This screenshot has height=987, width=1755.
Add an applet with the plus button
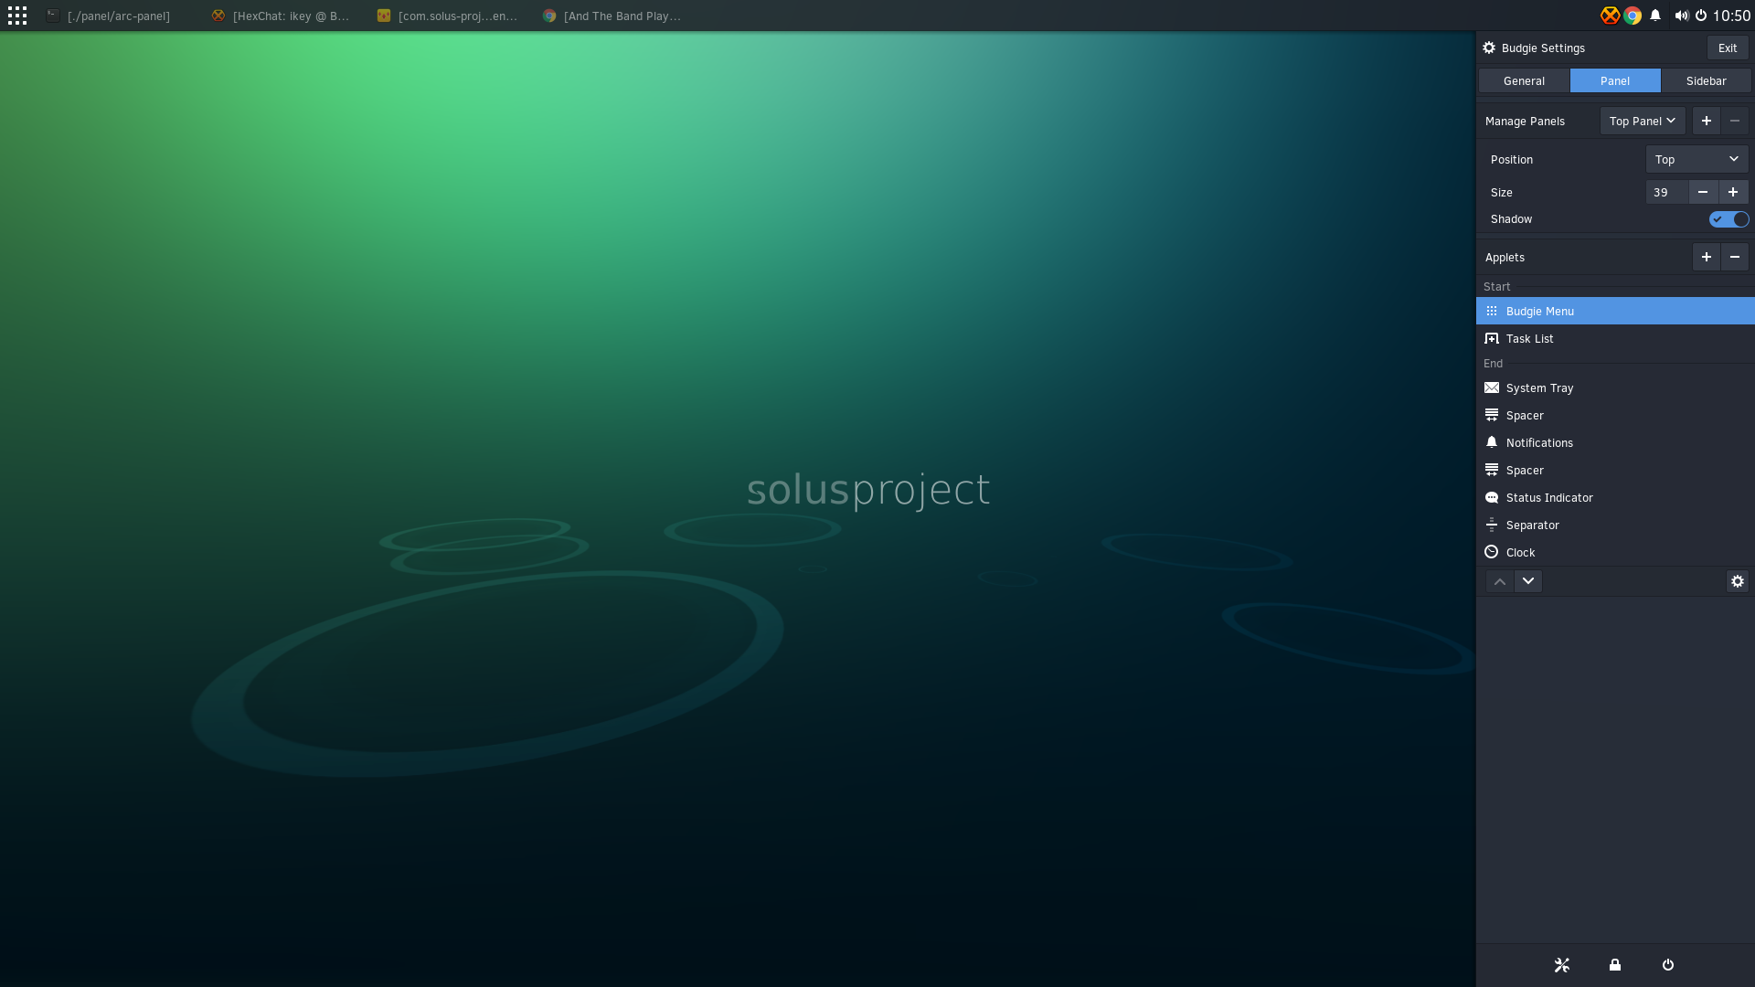point(1706,257)
